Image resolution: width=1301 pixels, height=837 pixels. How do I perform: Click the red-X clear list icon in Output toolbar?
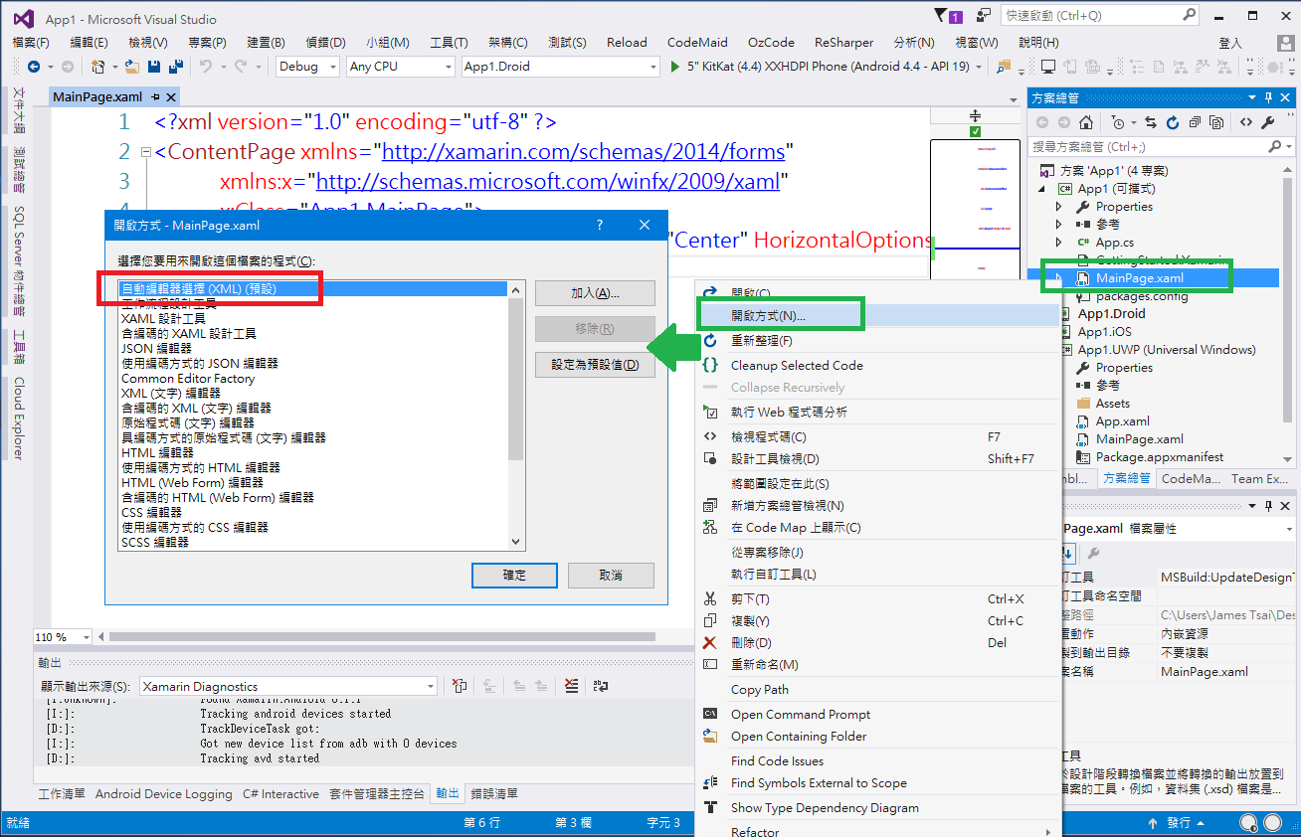point(571,686)
